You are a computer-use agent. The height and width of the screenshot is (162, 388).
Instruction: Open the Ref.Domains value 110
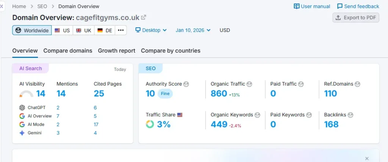[x=330, y=93]
